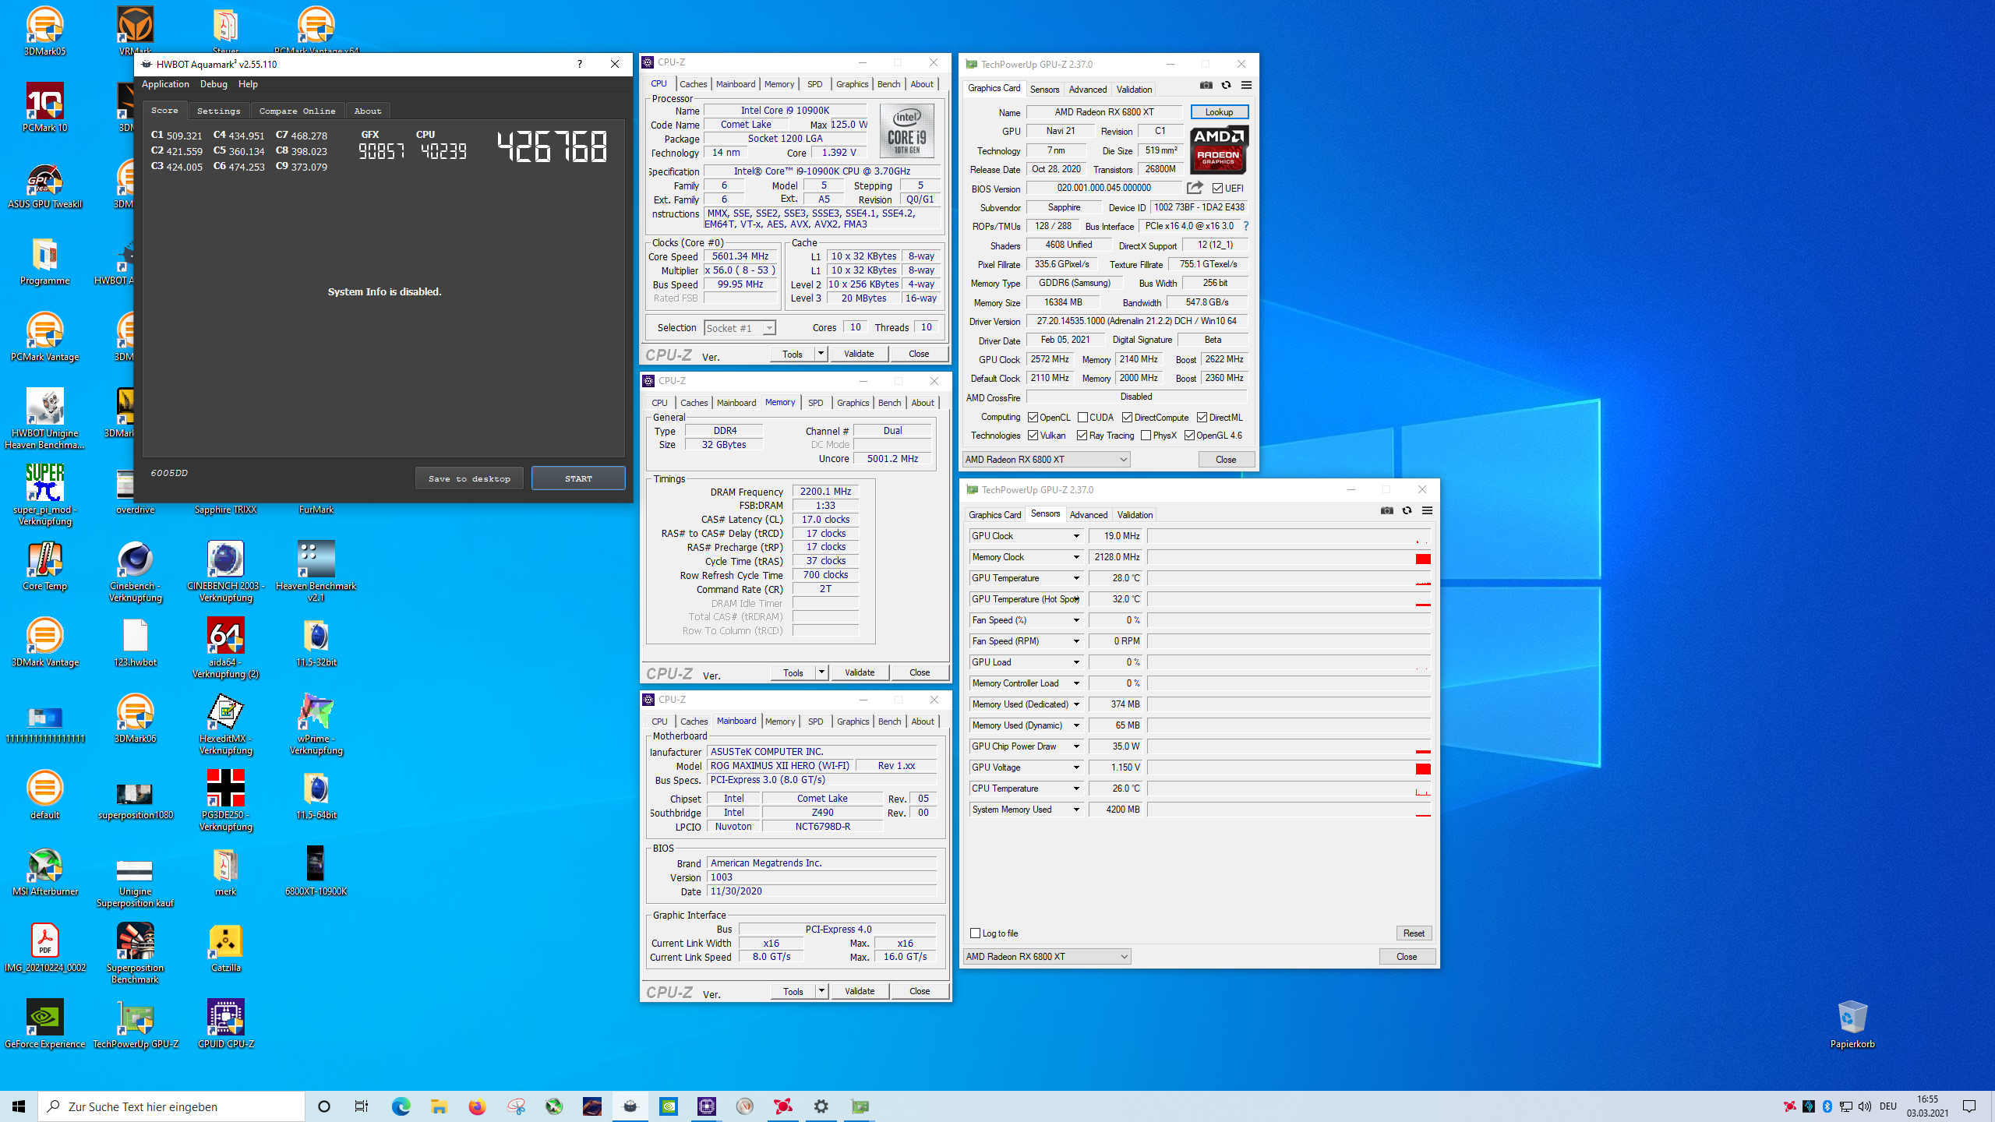Toggle the PhysX checkbox in GPU-Z
This screenshot has height=1122, width=1995.
[x=1146, y=436]
